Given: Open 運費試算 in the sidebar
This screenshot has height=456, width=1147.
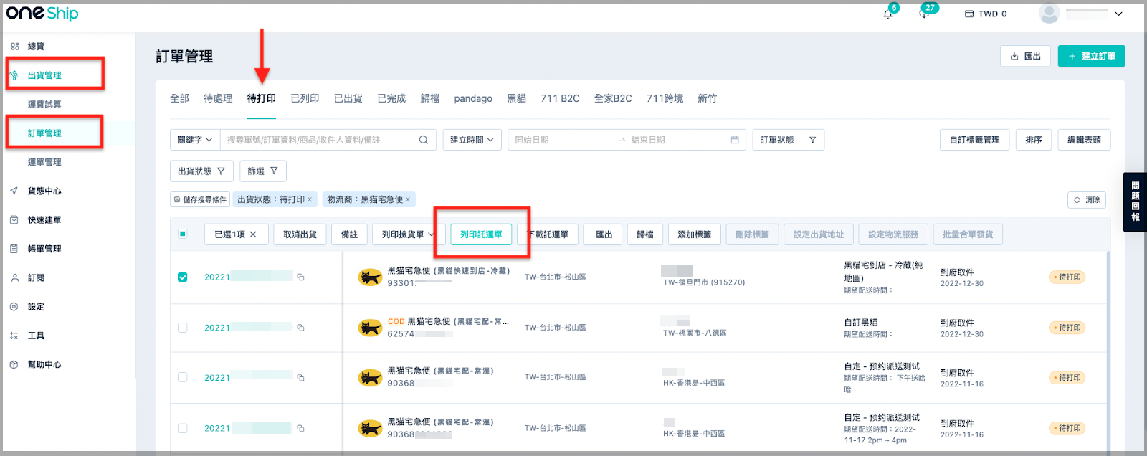Looking at the screenshot, I should 44,104.
